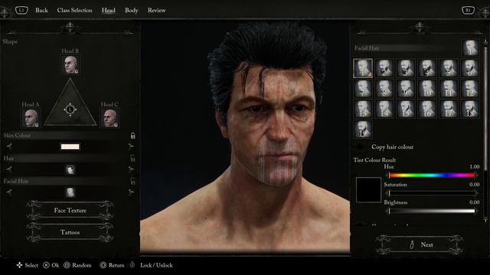The height and width of the screenshot is (275, 490).
Task: Click the current Facial Hair thumbnail in left panel
Action: tap(70, 192)
